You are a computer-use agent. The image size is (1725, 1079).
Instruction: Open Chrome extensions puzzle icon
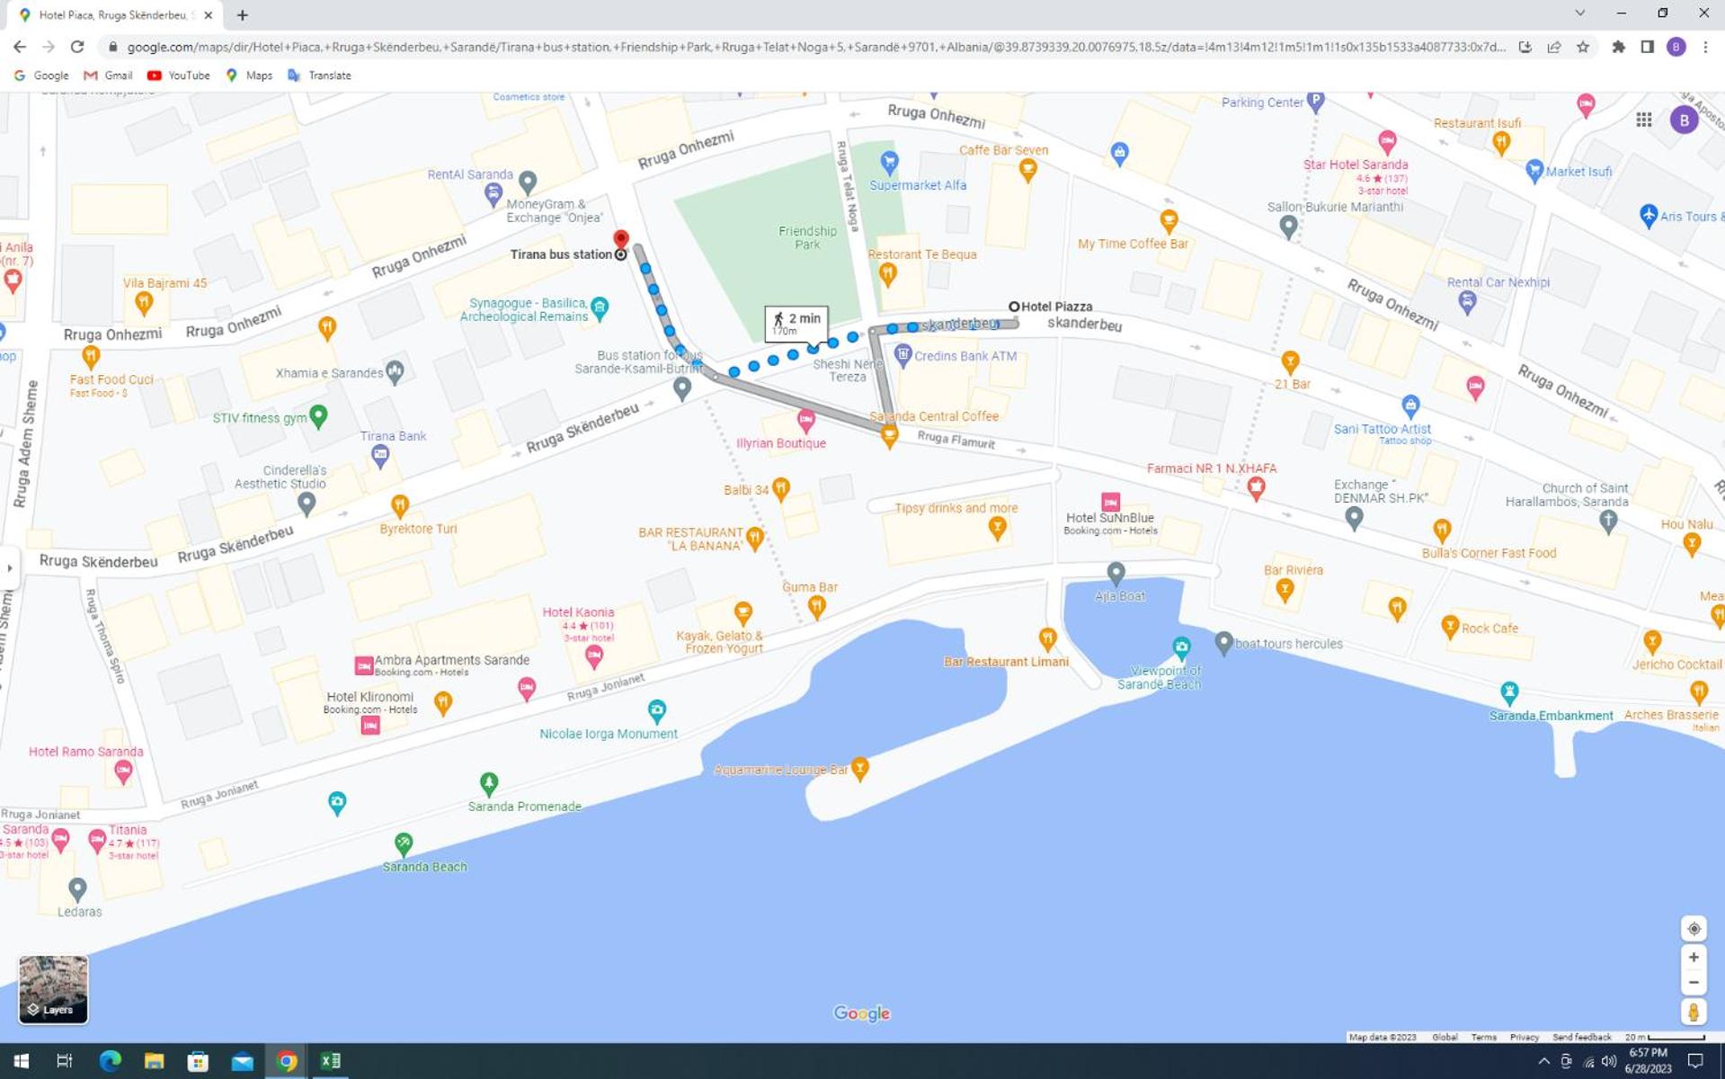pos(1618,47)
